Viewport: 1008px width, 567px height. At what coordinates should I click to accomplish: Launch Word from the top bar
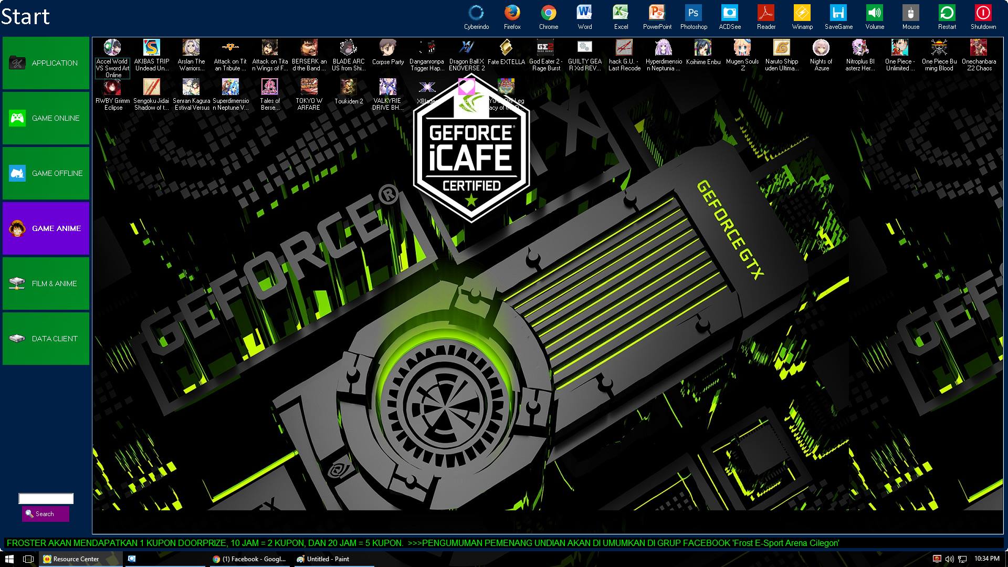click(x=585, y=17)
